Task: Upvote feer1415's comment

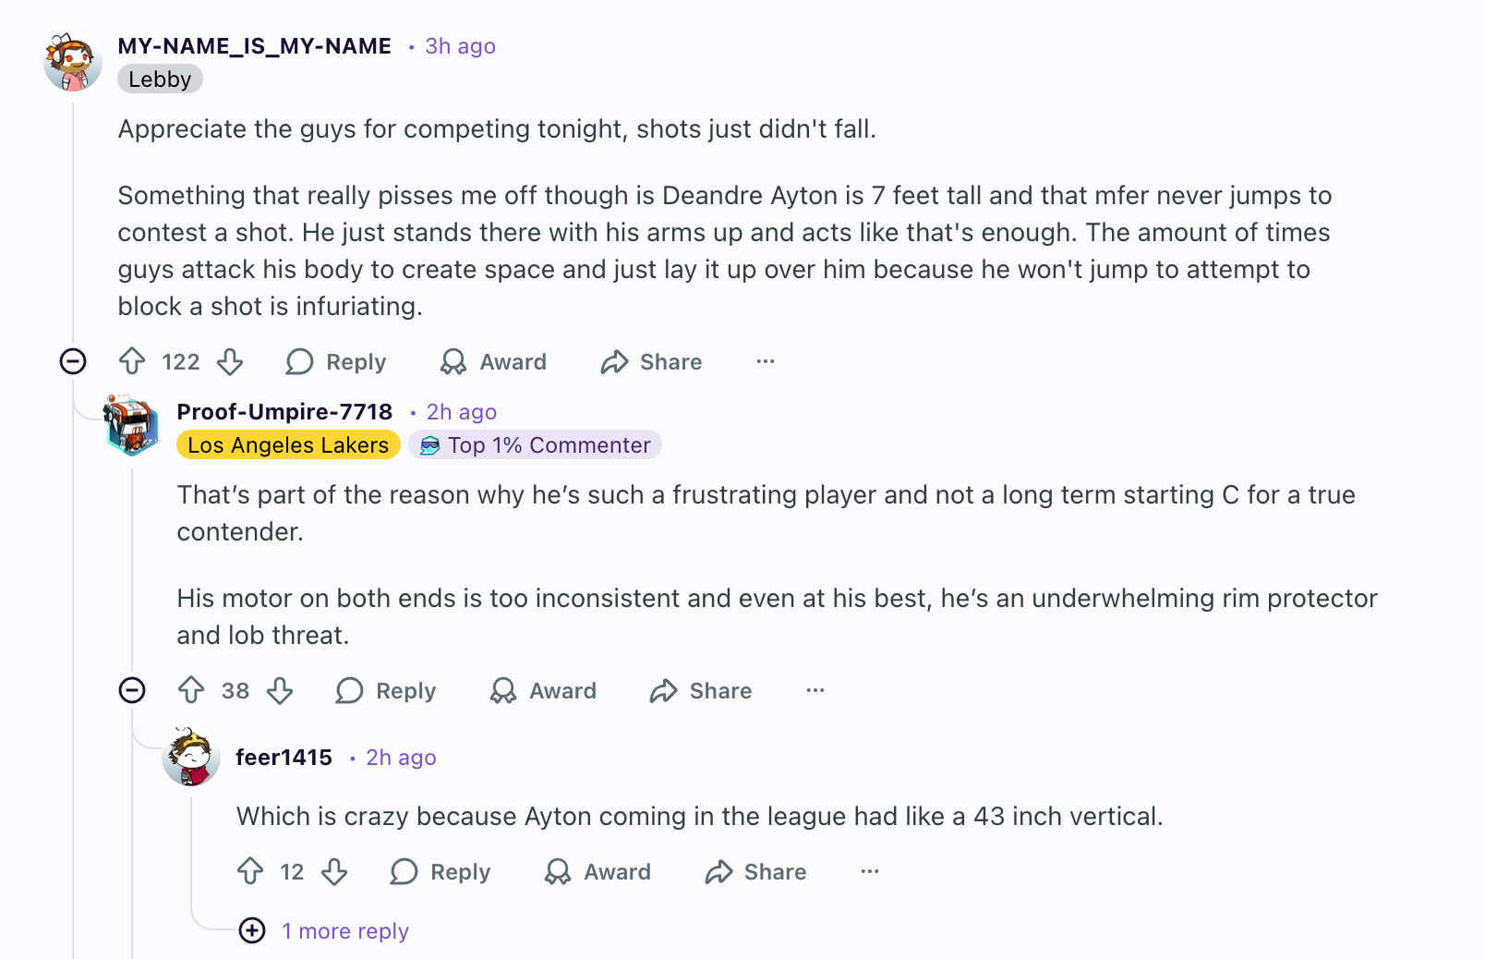Action: [x=250, y=871]
